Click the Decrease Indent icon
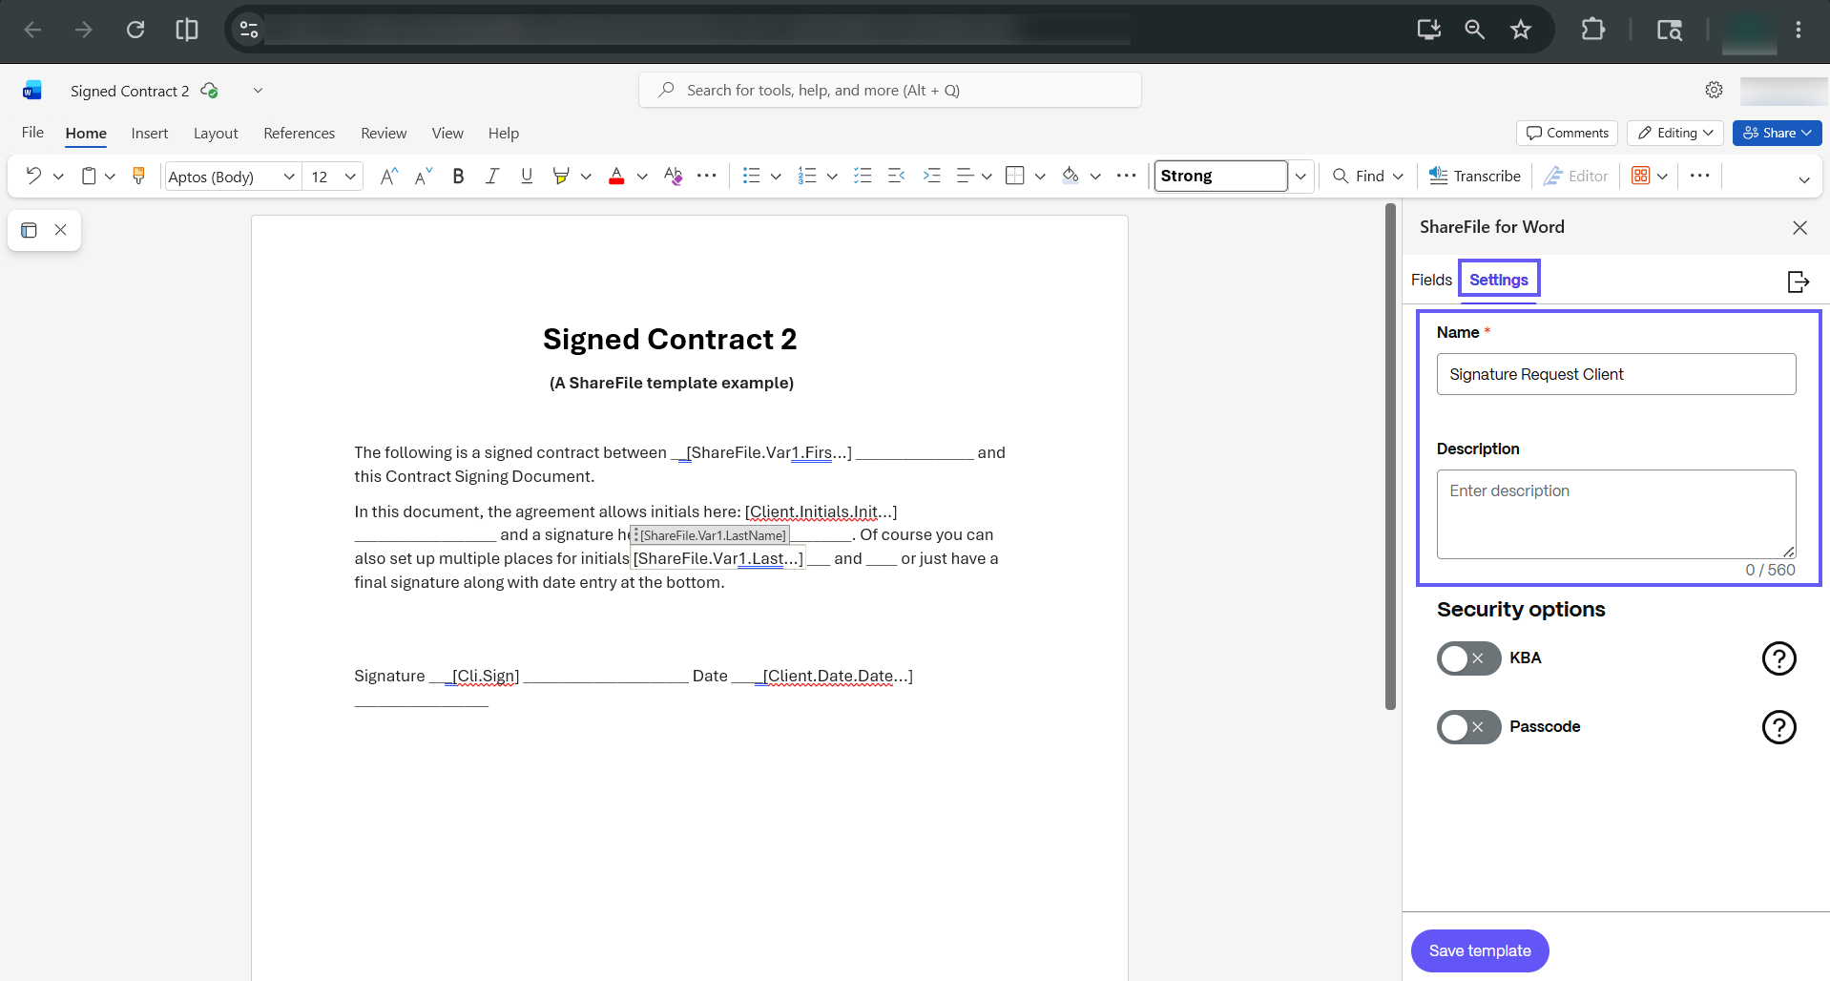 897,176
